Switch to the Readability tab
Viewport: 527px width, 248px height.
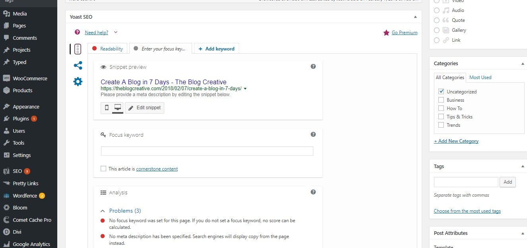click(108, 48)
